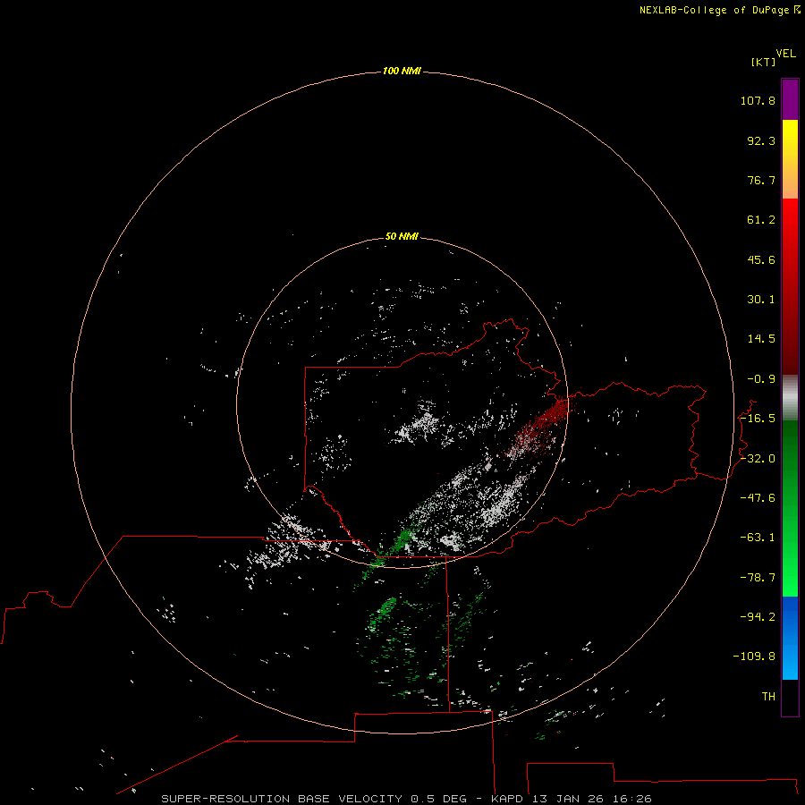Click the -47.6 velocity scale value
This screenshot has height=805, width=805.
(758, 498)
